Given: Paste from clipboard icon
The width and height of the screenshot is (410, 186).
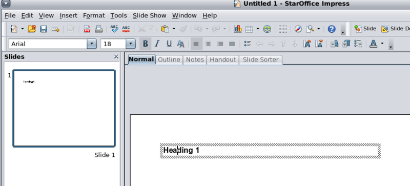Looking at the screenshot, I should [x=165, y=29].
